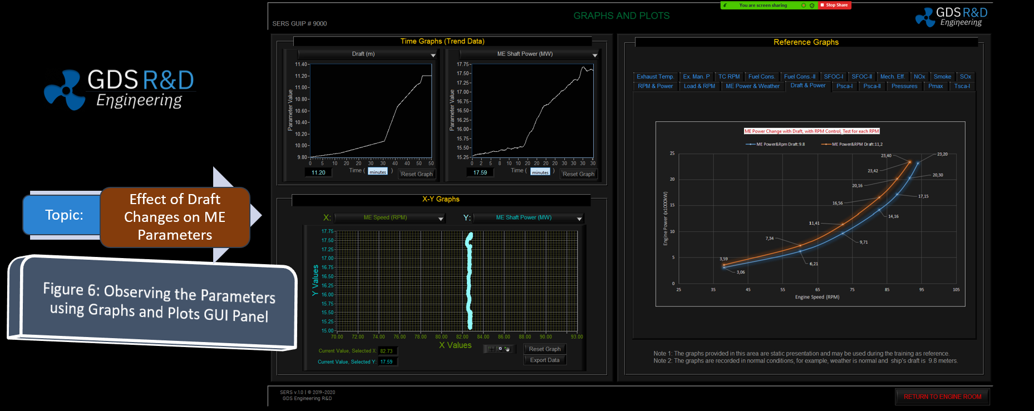Image resolution: width=1034 pixels, height=411 pixels.
Task: Select the pan hand tool under X-Y graph
Action: tap(508, 349)
